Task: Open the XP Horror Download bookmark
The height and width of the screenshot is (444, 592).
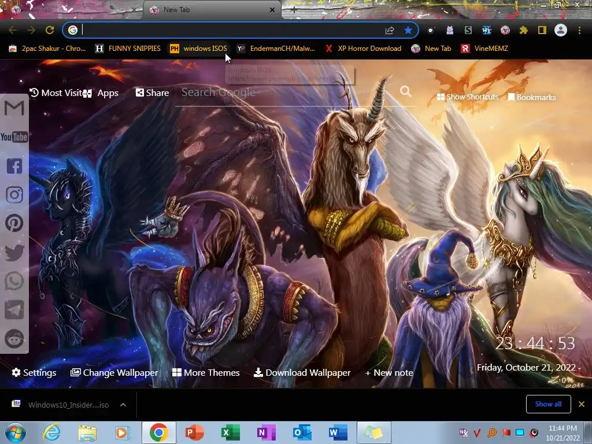Action: (x=363, y=49)
